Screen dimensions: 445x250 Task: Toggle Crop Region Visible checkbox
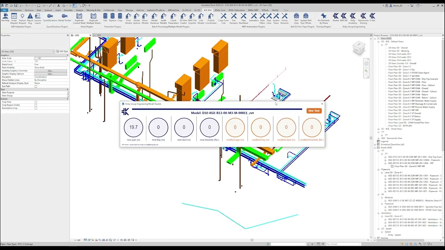[x=36, y=105]
